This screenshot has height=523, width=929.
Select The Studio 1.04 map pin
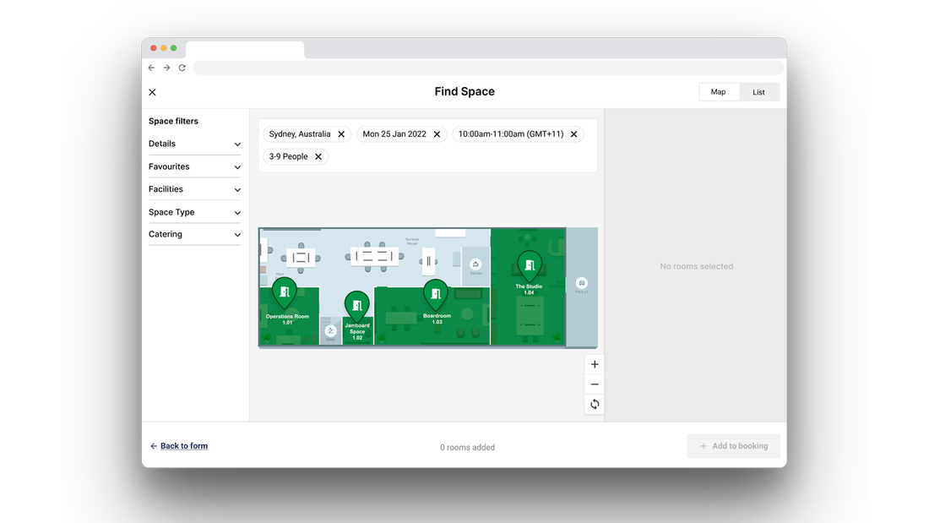(x=530, y=264)
